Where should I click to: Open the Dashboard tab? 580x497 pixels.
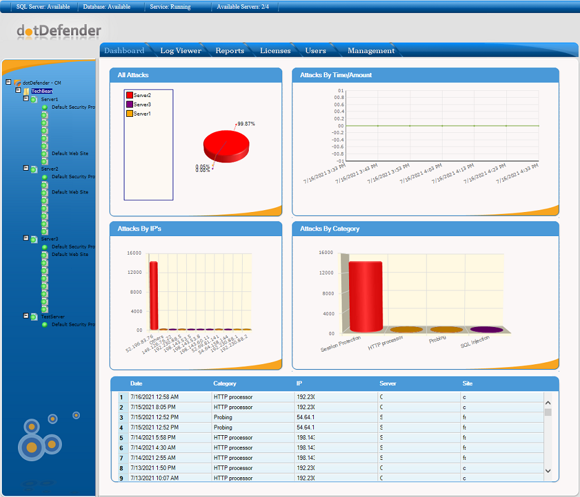(124, 51)
